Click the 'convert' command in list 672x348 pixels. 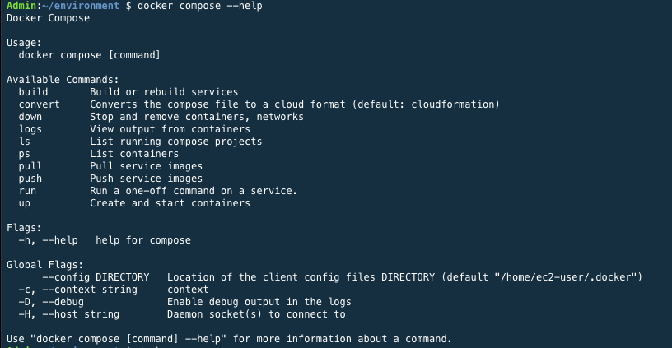click(39, 104)
